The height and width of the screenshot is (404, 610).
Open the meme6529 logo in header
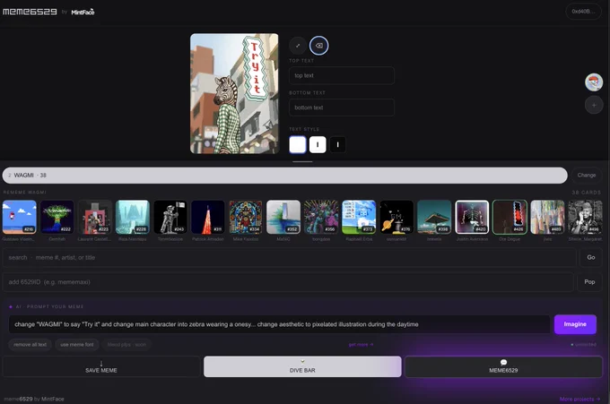[x=30, y=12]
